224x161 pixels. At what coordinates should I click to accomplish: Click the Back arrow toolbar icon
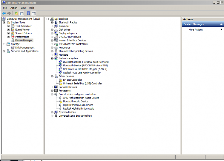[x=4, y=13]
